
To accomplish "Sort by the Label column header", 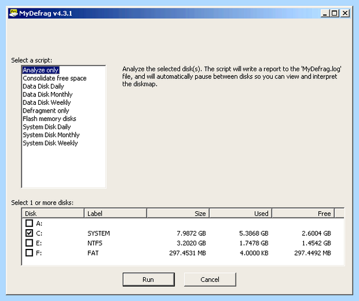I will pos(115,213).
